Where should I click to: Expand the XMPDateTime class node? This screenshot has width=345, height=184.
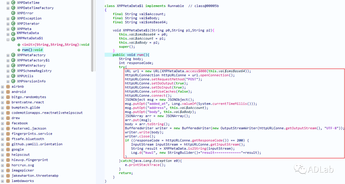click(8, 3)
